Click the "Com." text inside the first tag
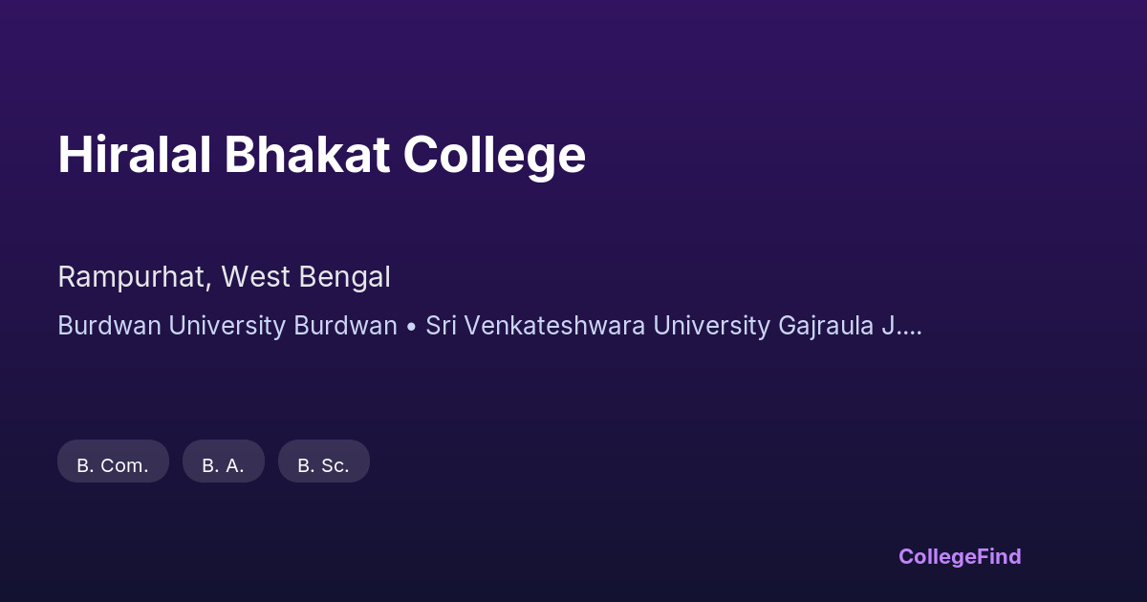 124,466
